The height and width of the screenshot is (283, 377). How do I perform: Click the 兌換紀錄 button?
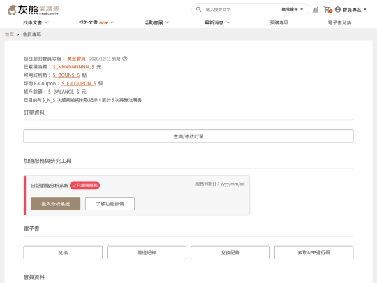point(230,252)
